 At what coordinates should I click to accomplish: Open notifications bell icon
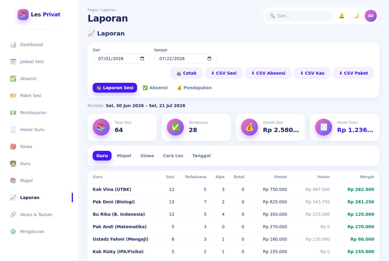tap(342, 16)
